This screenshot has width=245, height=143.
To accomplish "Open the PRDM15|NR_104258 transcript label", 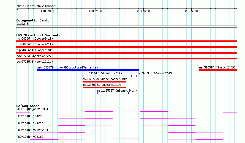I will [30, 116].
